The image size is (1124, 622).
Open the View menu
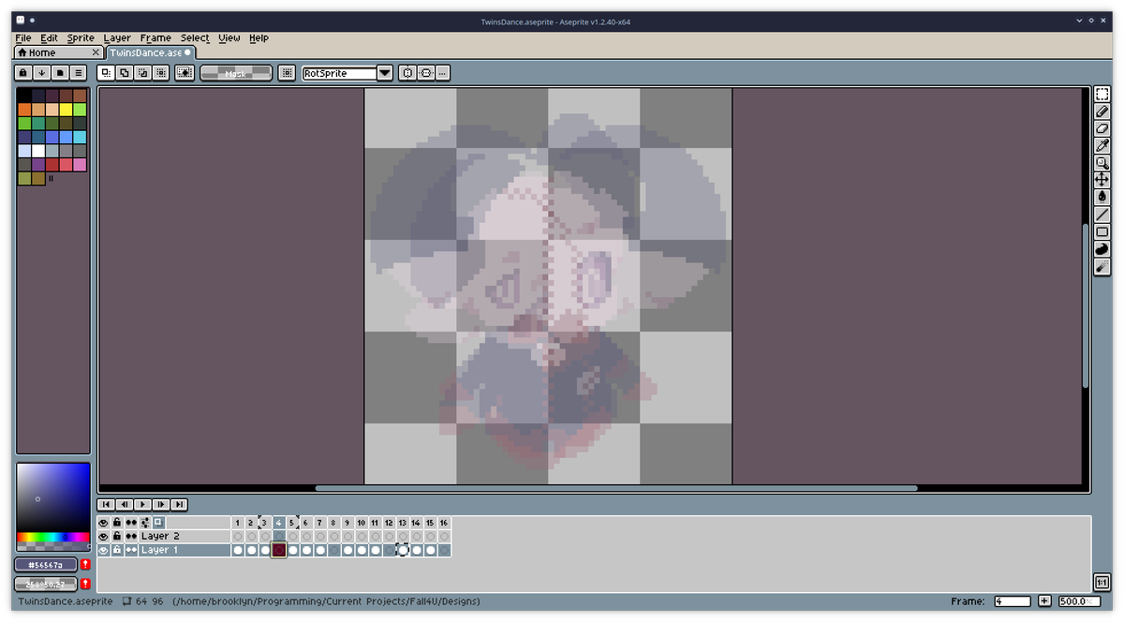click(229, 38)
